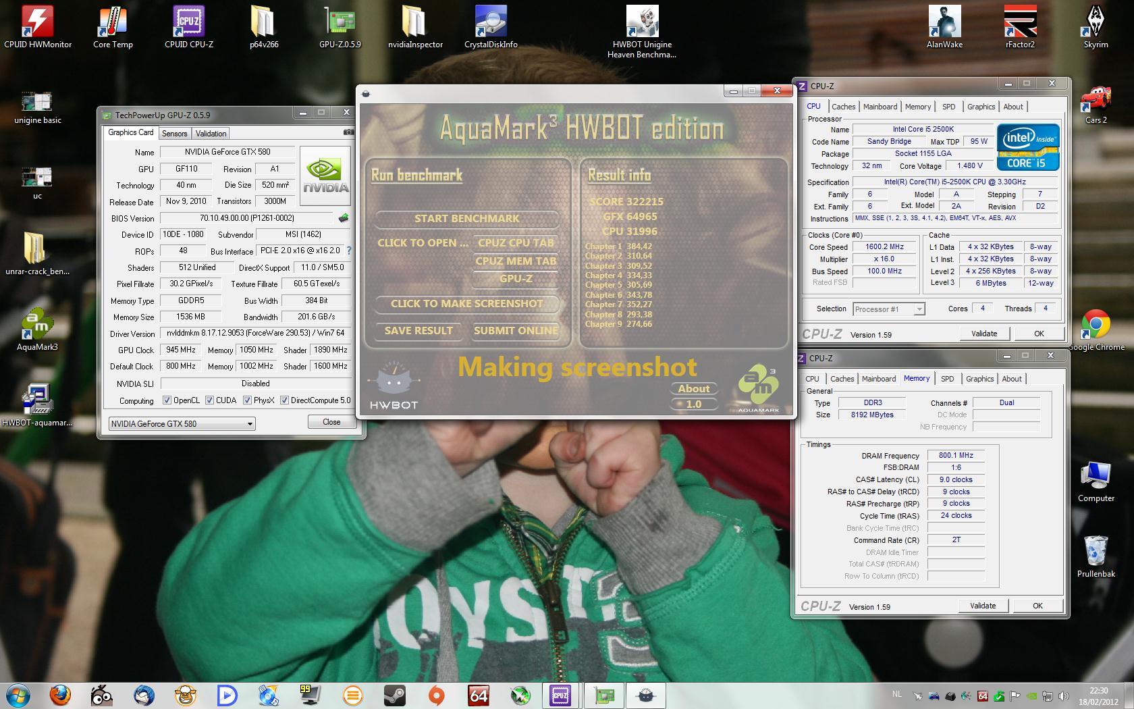1134x709 pixels.
Task: Open Mainboard tab in the upper CPU-Z window
Action: coord(880,107)
